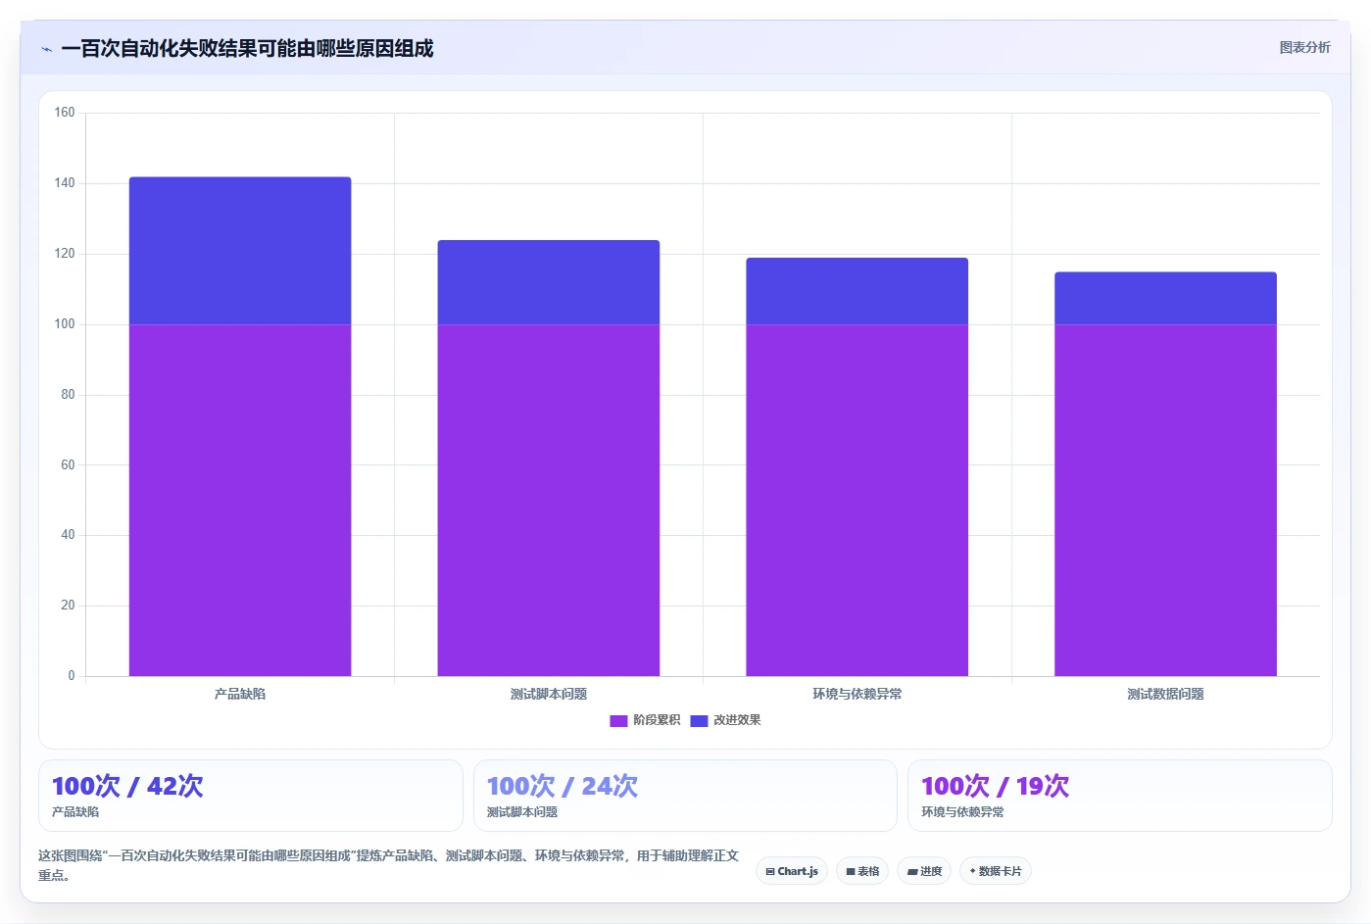Viewport: 1371px width, 924px height.
Task: Click the chart title 一百次自动化失败结果可能由哪些原因组成
Action: click(247, 48)
